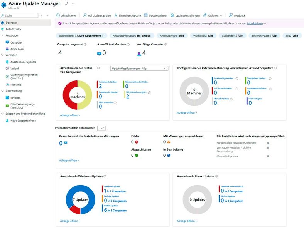Open Abfrage öffnen under Patchorchestrierung chart
Viewport: 304px width, 231px height.
[x=187, y=112]
